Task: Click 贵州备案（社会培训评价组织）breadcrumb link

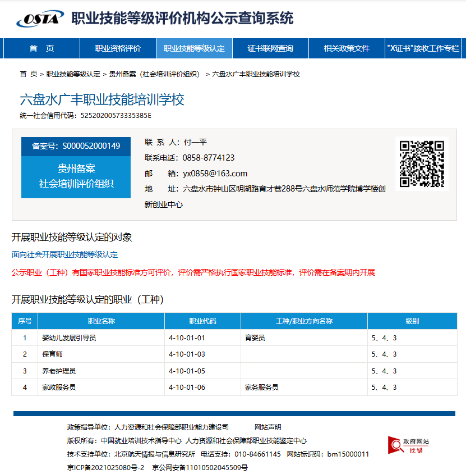Action: coord(154,74)
